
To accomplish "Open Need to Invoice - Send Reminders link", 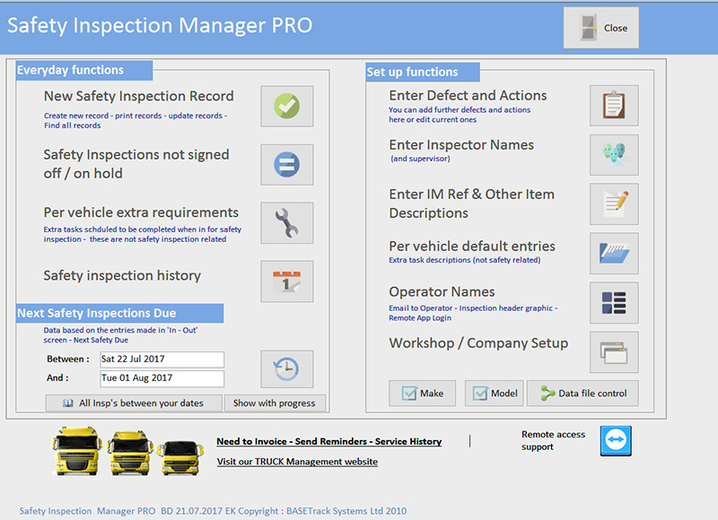I will pyautogui.click(x=329, y=441).
